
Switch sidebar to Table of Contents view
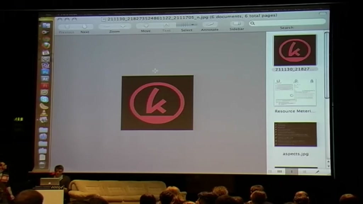coord(305,172)
